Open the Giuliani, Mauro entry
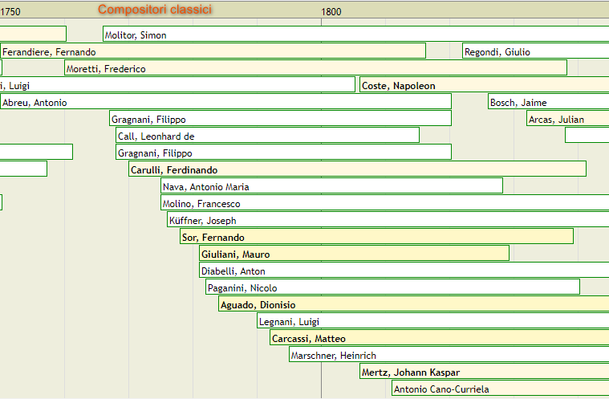Viewport: 609px width, 399px height. click(354, 254)
